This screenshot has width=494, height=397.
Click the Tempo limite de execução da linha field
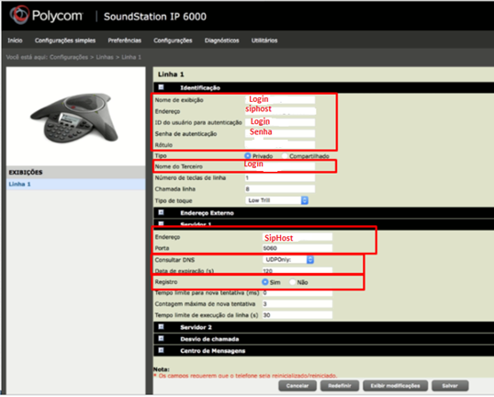tap(298, 315)
